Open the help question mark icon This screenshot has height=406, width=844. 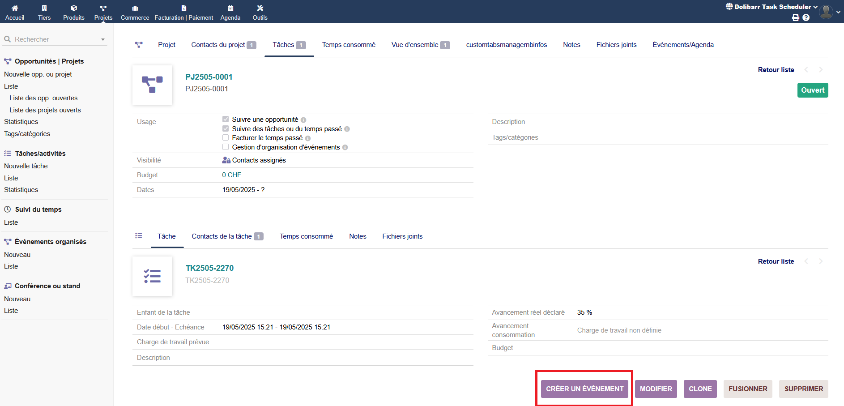806,17
